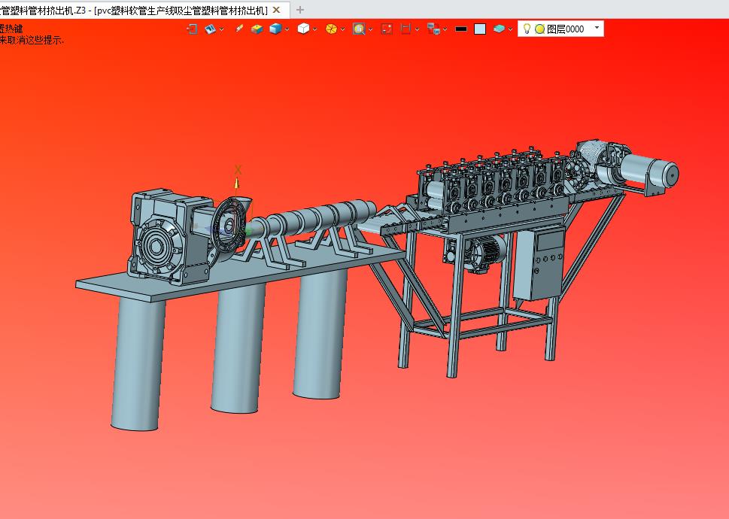Select the electrical control cabinet in model
729x519 pixels.
tap(539, 264)
